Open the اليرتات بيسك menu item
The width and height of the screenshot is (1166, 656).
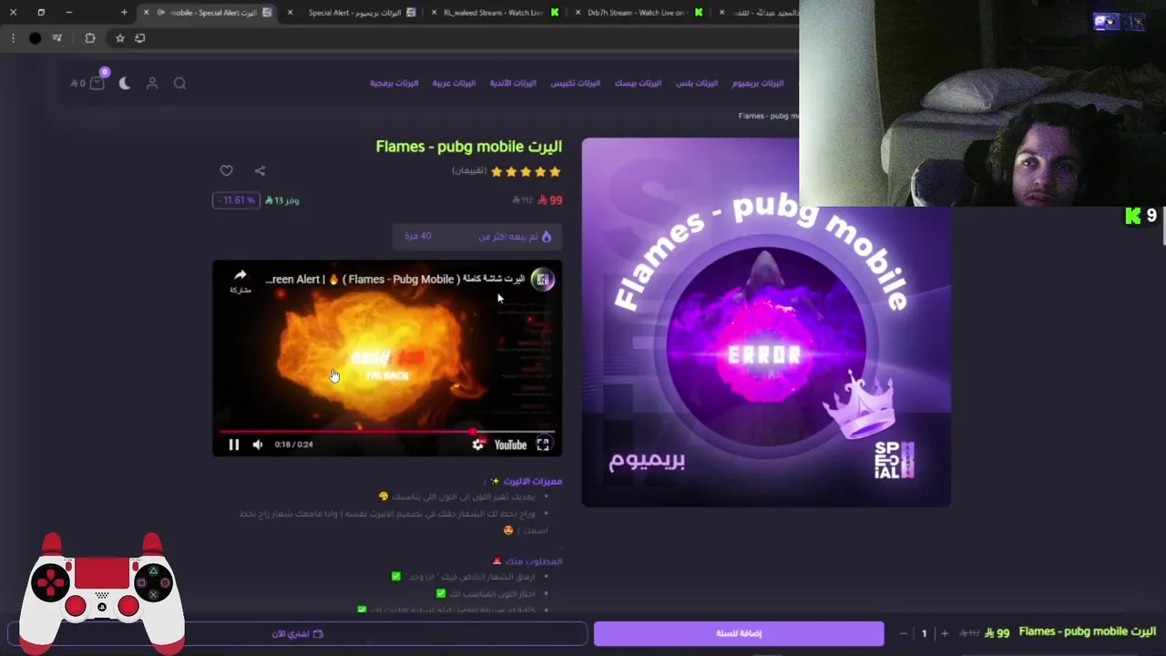tap(638, 83)
